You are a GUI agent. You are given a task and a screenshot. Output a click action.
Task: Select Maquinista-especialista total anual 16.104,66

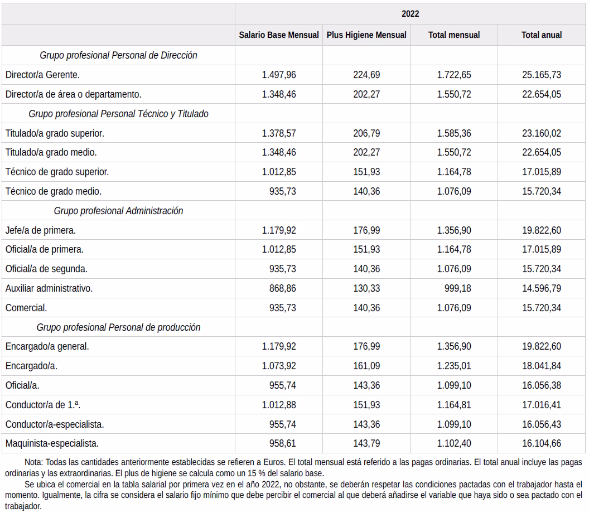pyautogui.click(x=542, y=444)
